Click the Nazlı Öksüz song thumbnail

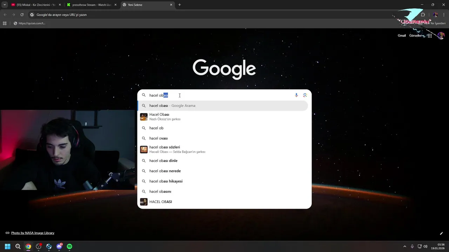point(144,117)
